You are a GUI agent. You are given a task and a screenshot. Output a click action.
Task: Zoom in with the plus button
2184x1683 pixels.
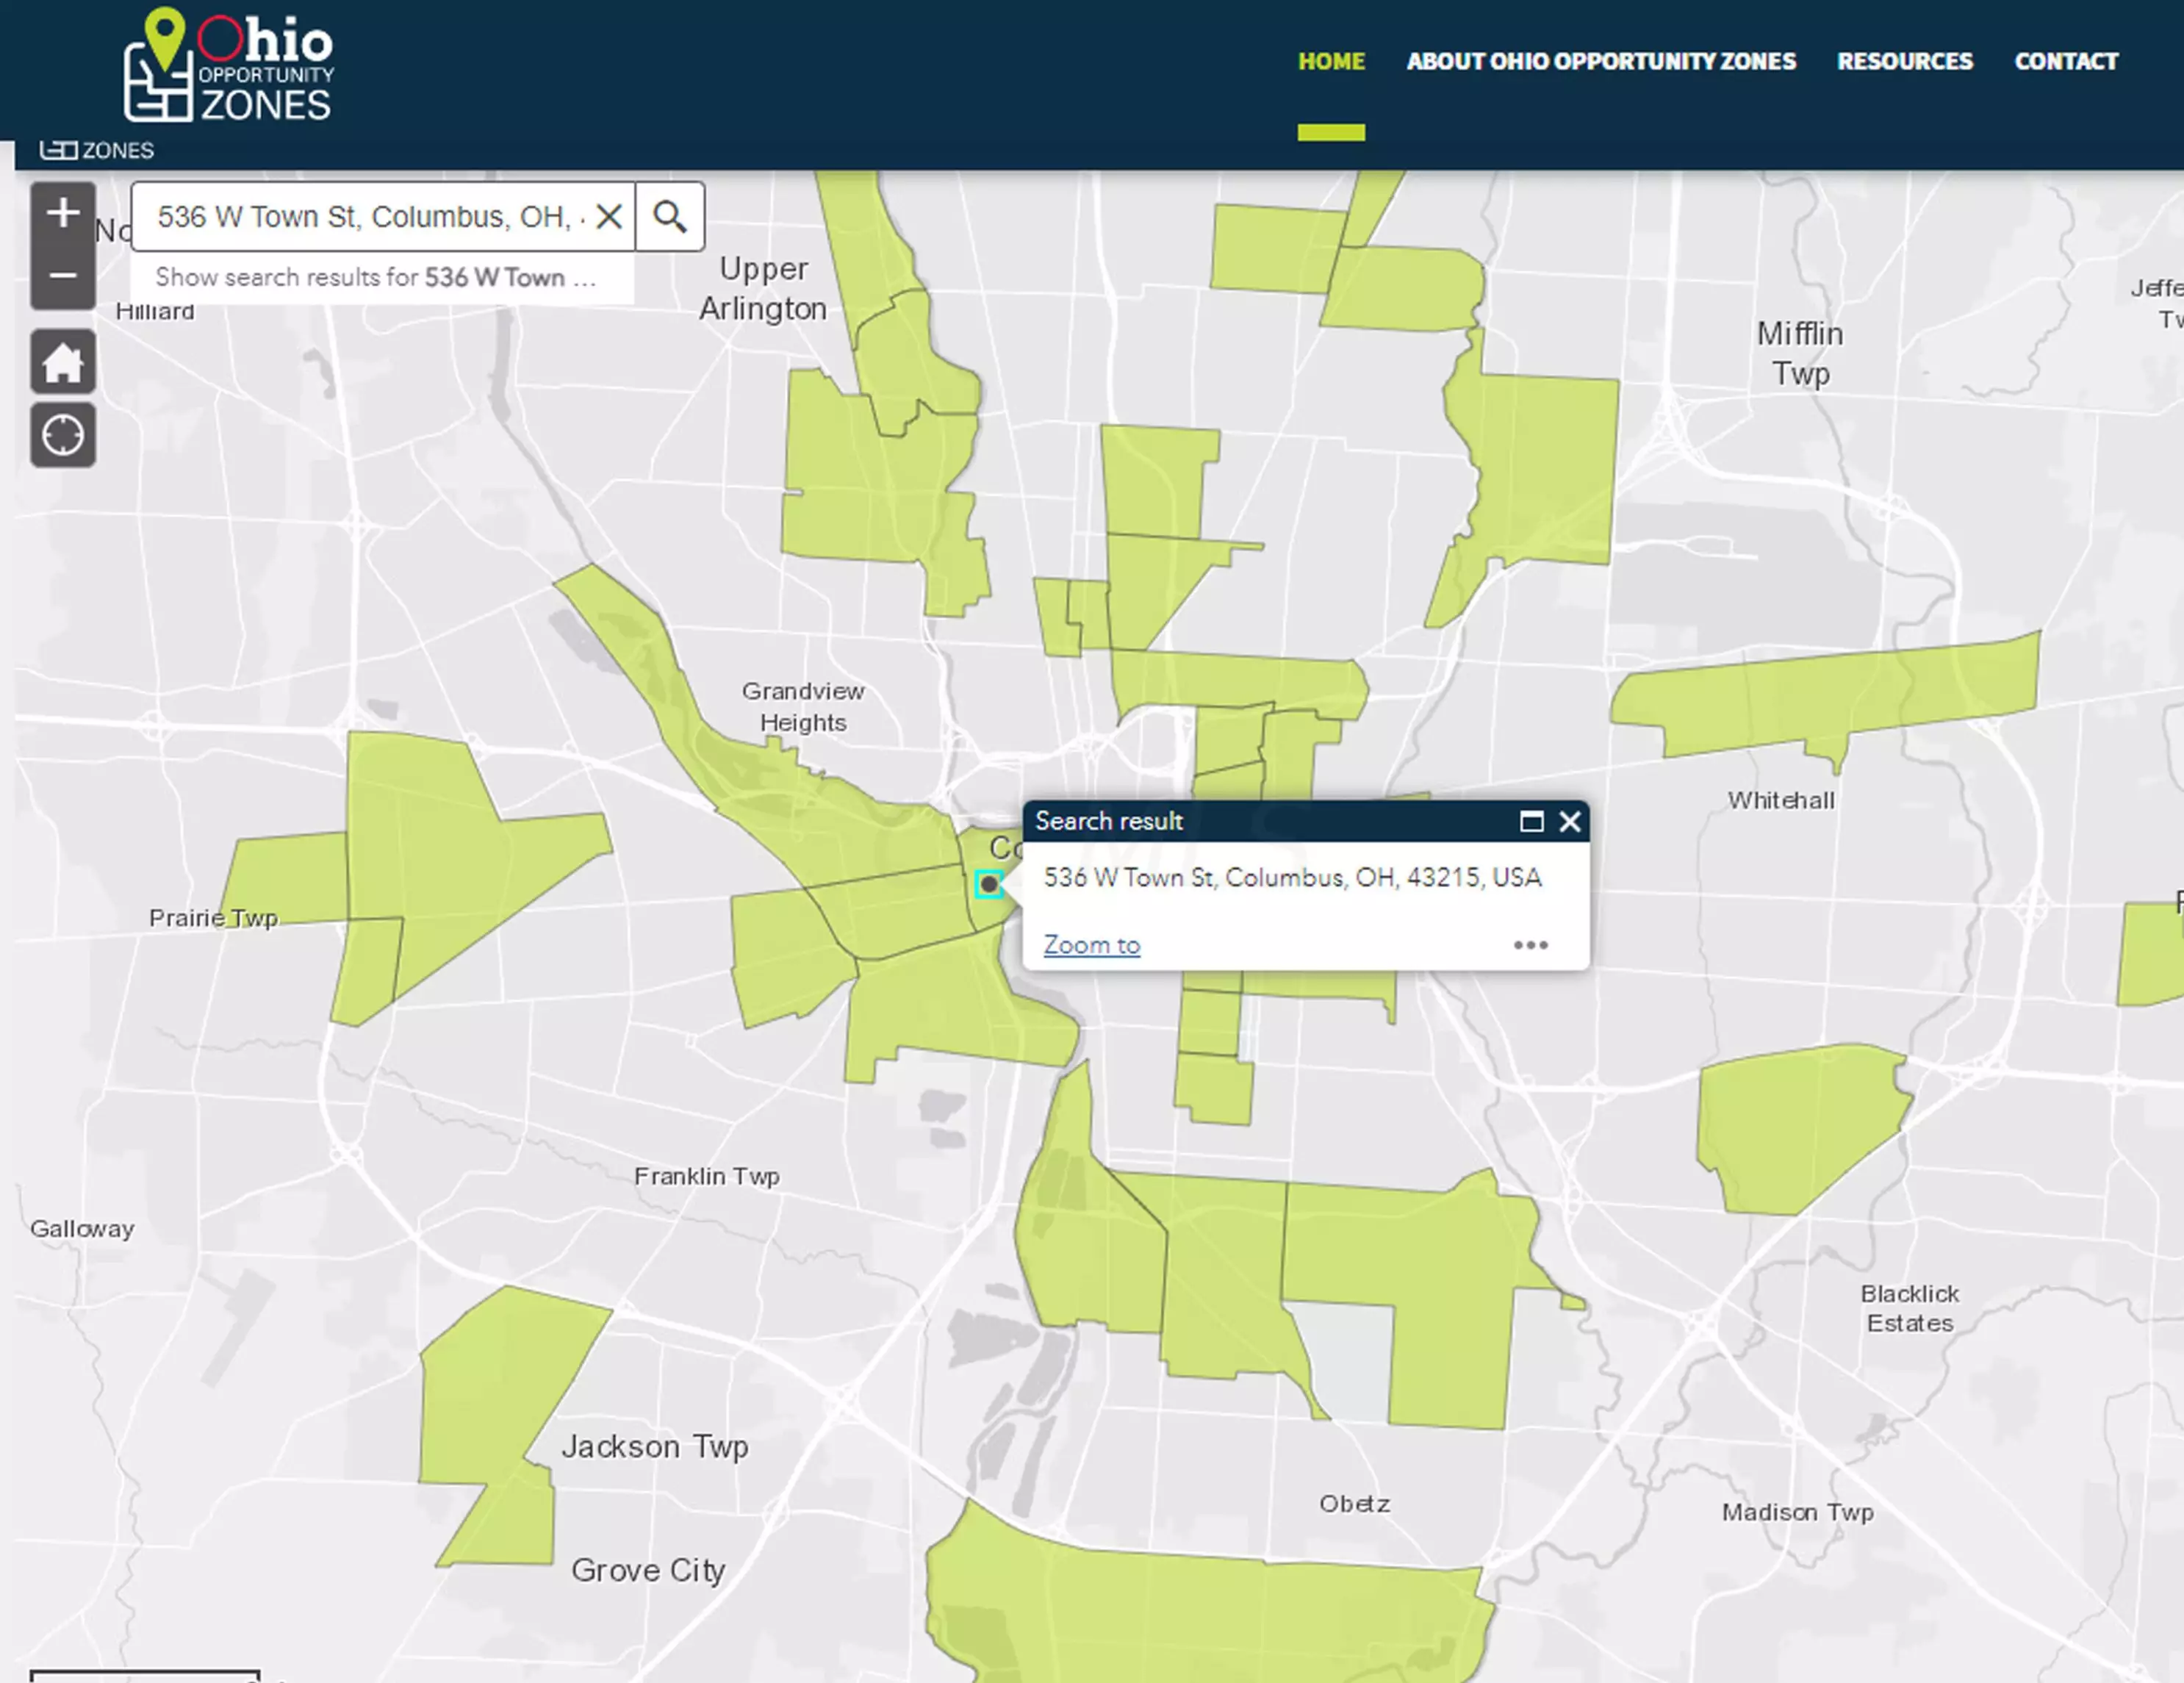click(x=63, y=213)
